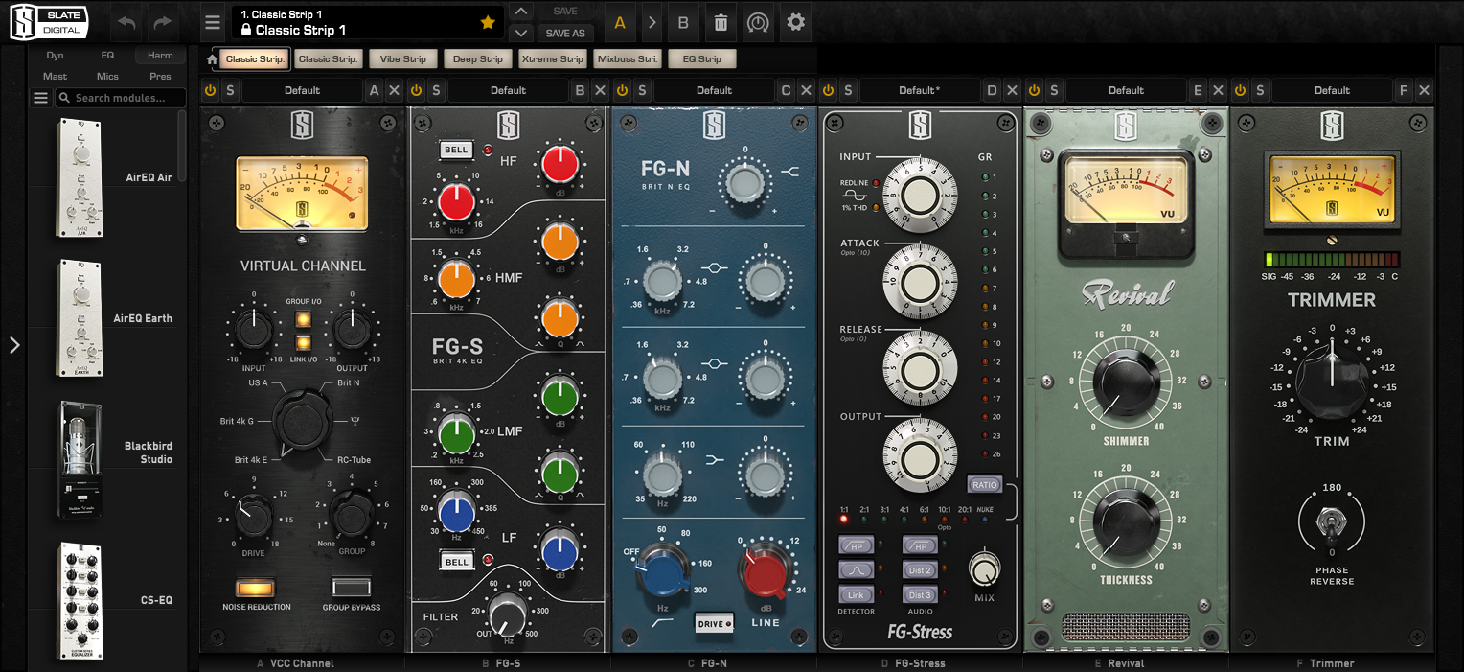Screen dimensions: 1464x672
Task: Select the Blackbird Studio module thumbnail
Action: (x=80, y=459)
